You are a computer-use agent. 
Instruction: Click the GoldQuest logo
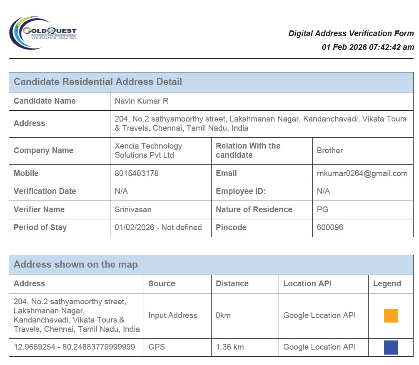point(43,32)
